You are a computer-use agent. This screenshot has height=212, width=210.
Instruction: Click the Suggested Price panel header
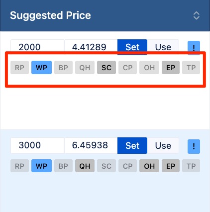click(x=105, y=15)
